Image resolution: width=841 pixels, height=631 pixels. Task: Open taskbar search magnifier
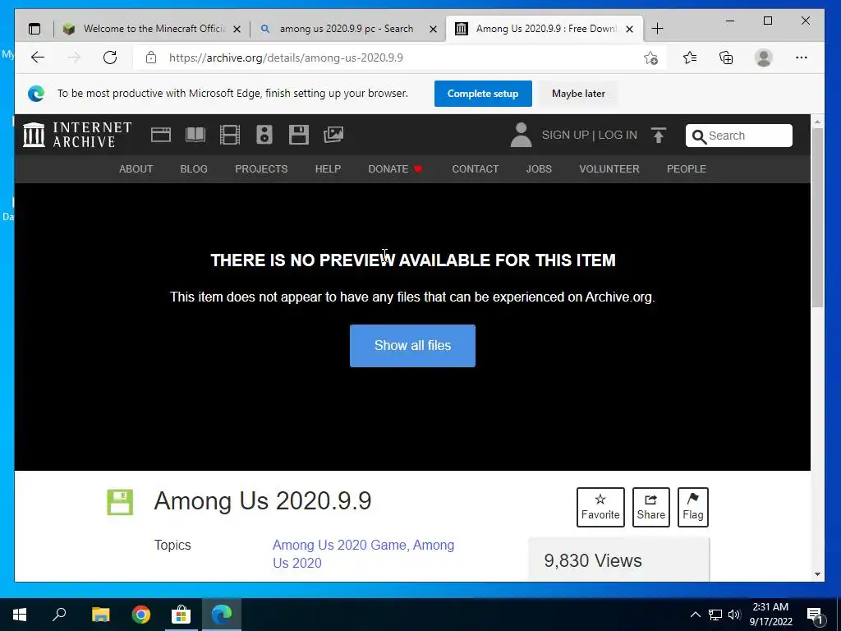(59, 614)
